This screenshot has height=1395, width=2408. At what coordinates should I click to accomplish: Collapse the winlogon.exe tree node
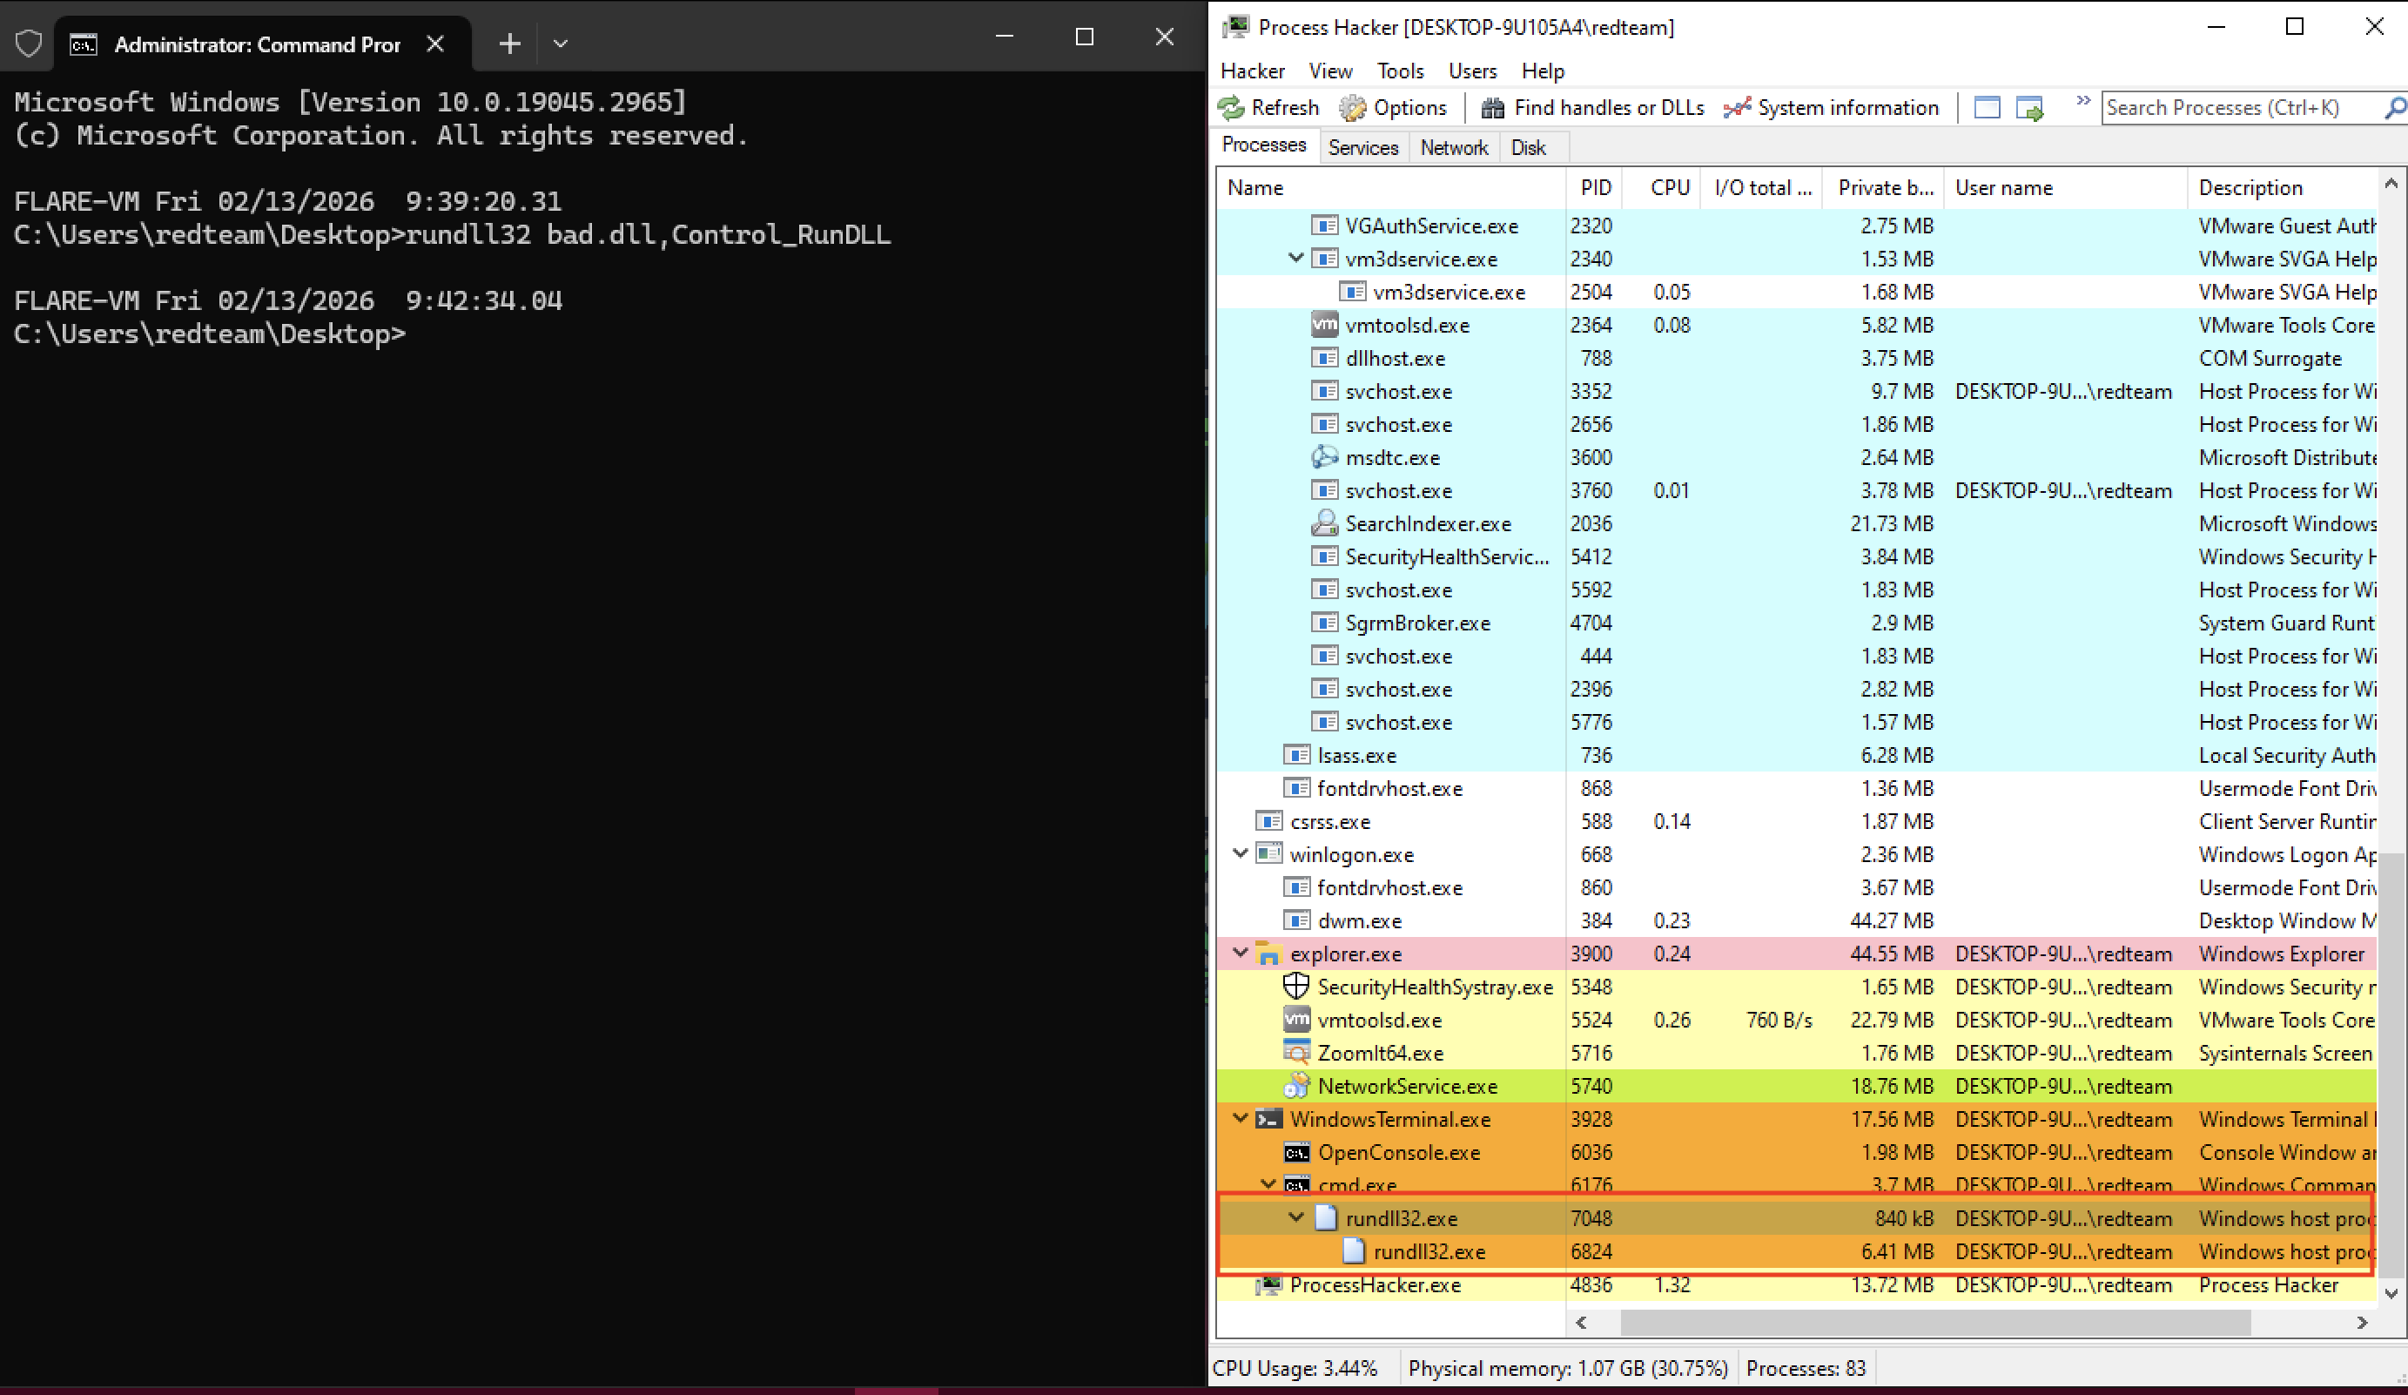1241,853
